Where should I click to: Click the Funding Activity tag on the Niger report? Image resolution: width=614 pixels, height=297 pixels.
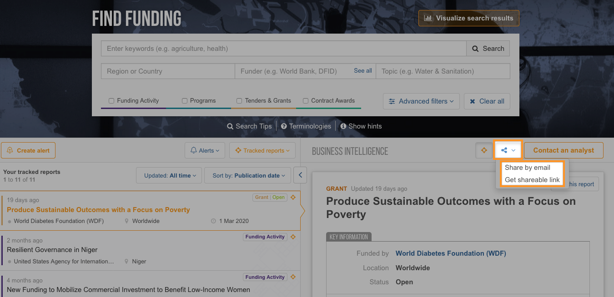(265, 237)
